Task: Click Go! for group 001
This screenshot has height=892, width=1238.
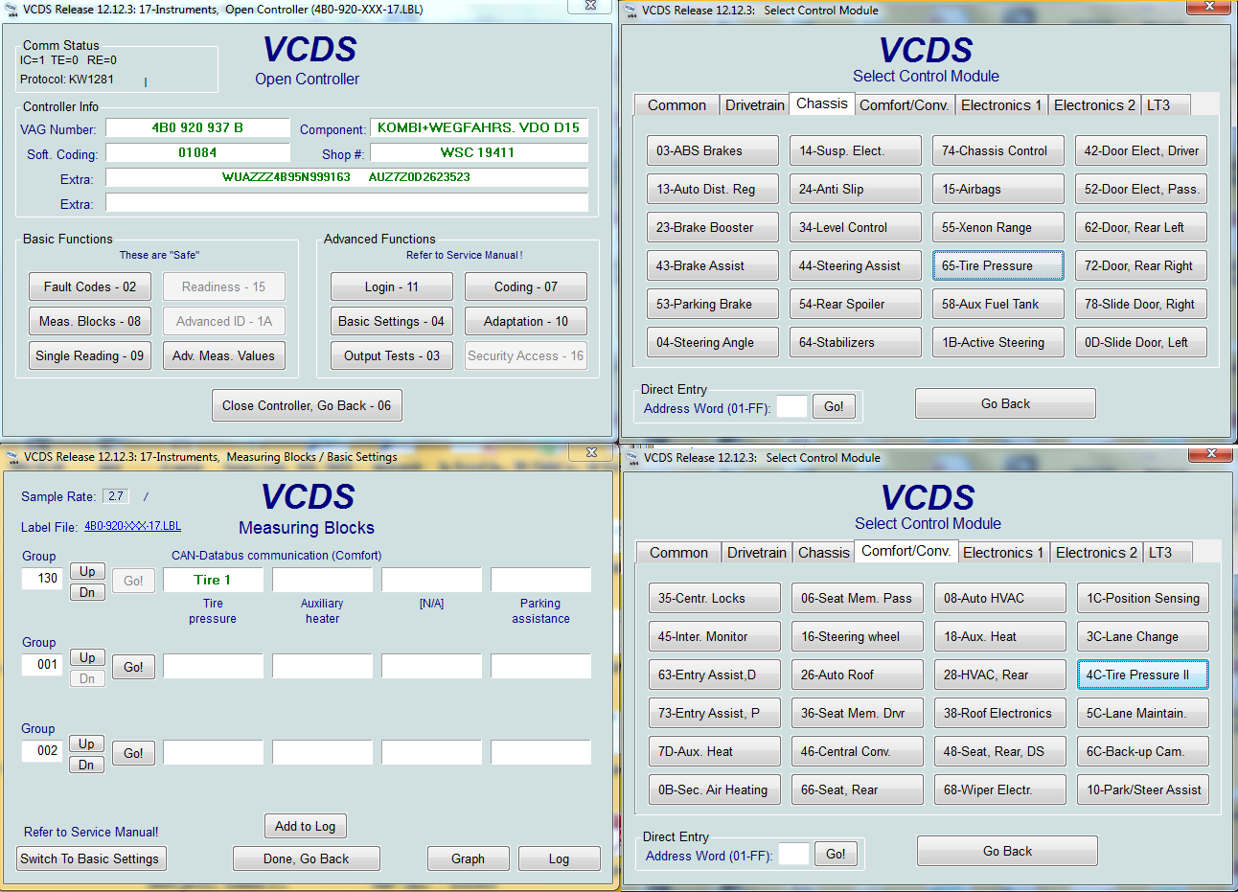Action: point(133,667)
